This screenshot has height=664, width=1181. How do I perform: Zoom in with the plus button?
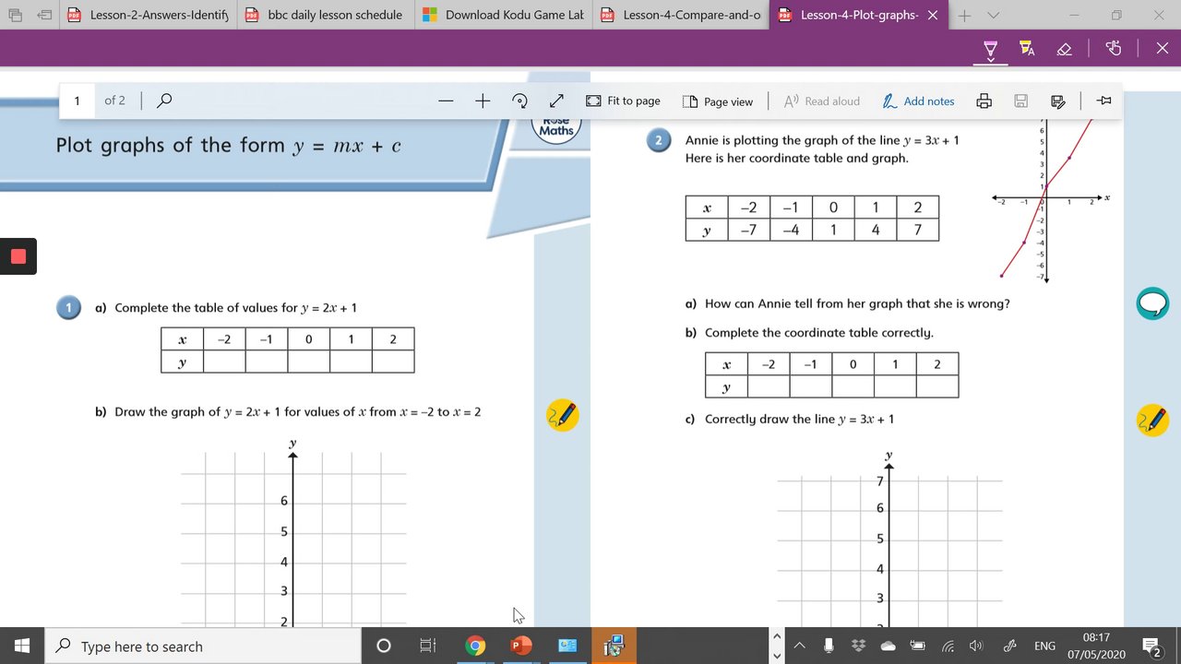483,101
